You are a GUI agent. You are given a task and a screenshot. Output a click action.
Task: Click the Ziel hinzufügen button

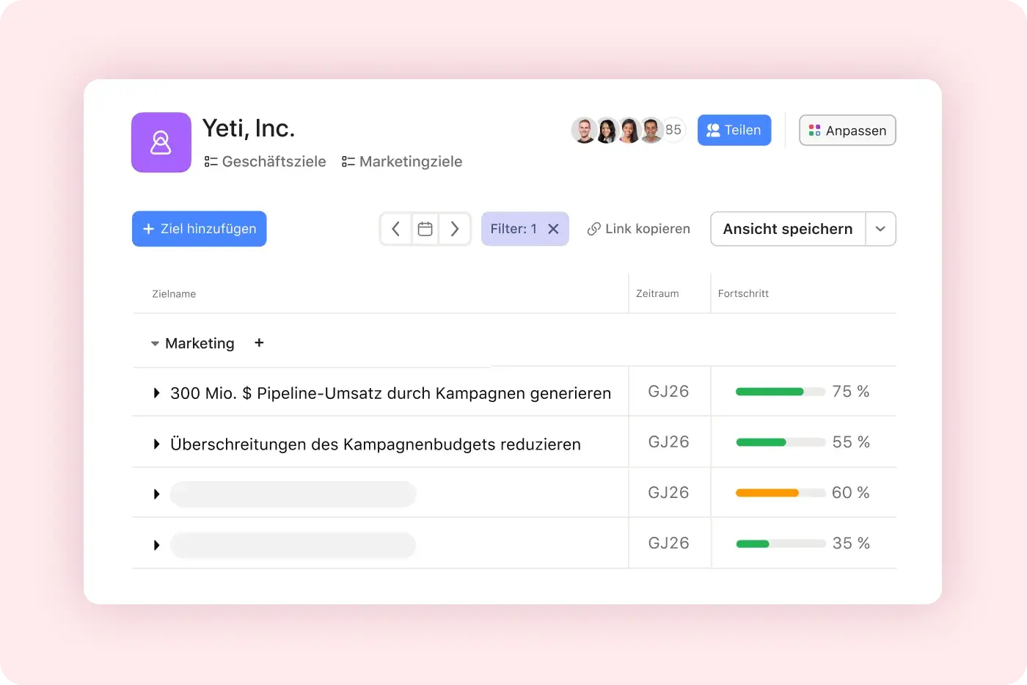tap(199, 228)
